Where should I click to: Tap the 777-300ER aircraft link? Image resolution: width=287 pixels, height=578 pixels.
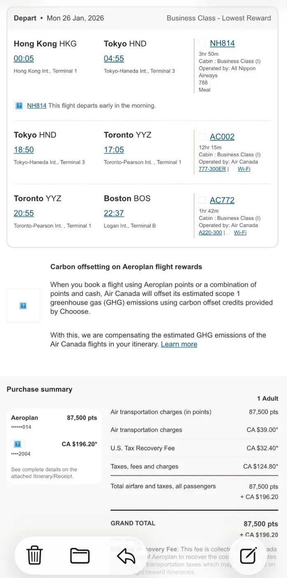click(212, 169)
